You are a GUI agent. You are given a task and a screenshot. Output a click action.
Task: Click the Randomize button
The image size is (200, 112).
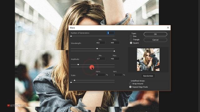click(148, 76)
